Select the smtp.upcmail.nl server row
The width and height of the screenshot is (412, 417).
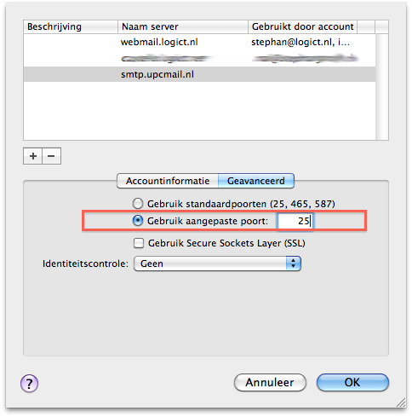[199, 74]
